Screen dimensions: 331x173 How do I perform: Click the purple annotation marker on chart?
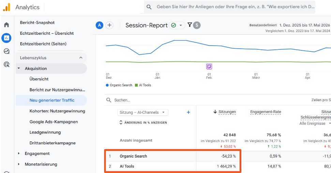pyautogui.click(x=209, y=66)
